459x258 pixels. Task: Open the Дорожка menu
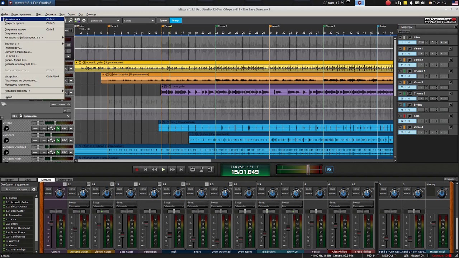(51, 14)
